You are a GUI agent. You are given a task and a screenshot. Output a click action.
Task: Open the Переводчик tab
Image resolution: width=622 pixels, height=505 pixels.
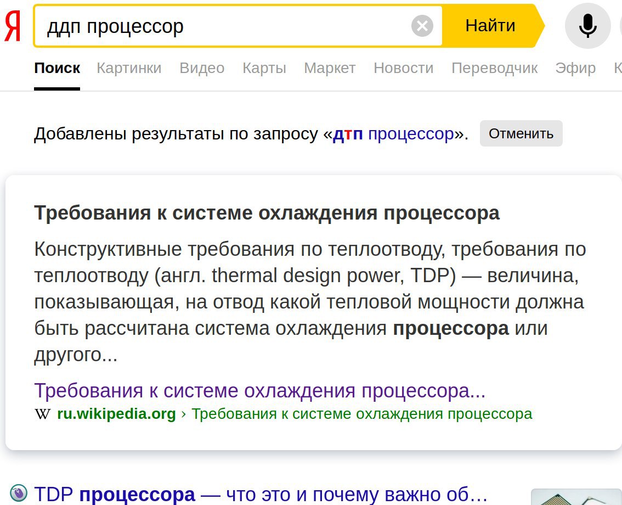pyautogui.click(x=494, y=68)
